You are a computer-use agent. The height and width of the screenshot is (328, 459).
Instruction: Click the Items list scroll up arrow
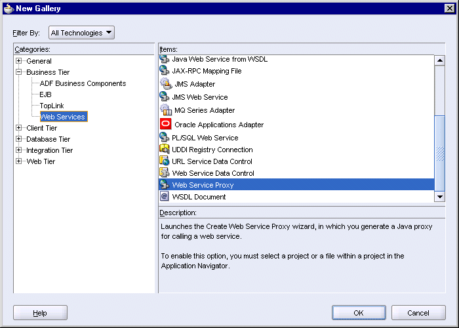coord(440,60)
